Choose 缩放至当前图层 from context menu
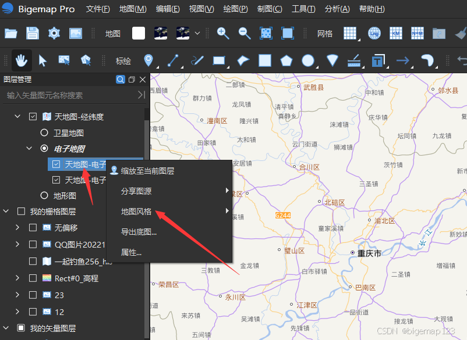 [169, 171]
